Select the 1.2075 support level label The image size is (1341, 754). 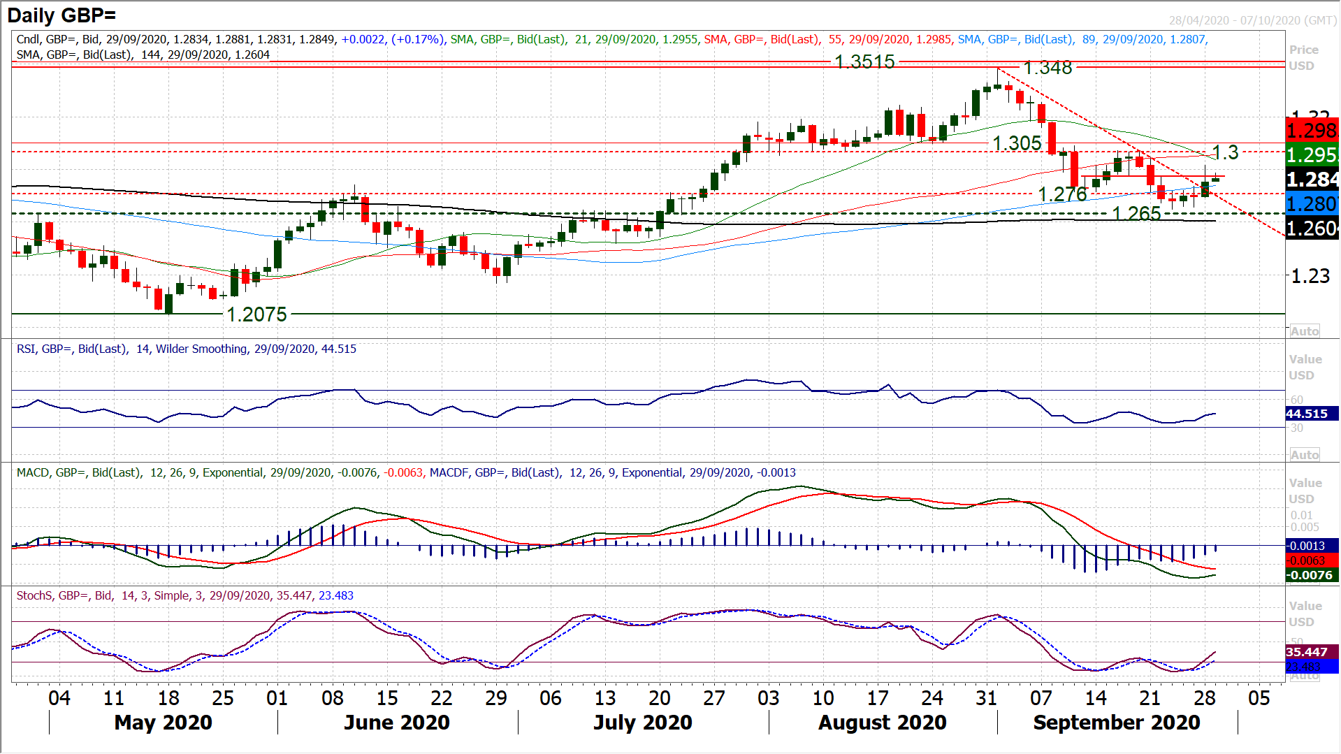(256, 314)
